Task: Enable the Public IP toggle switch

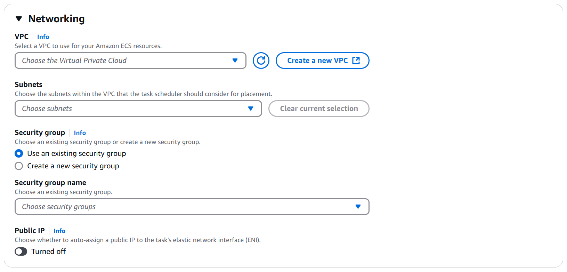Action: (21, 251)
